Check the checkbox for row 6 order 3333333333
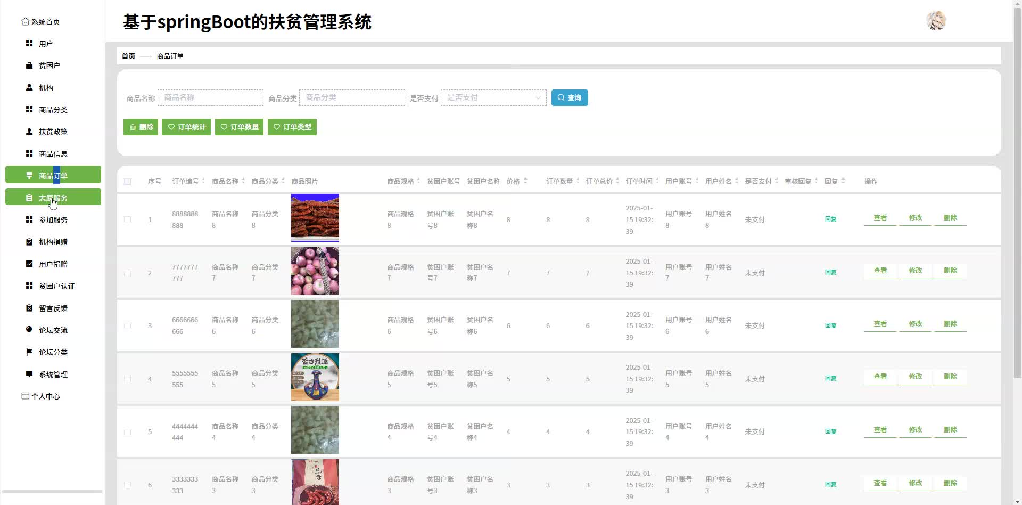1022x505 pixels. 127,485
